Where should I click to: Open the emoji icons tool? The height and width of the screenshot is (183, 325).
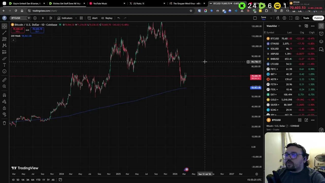click(x=4, y=71)
